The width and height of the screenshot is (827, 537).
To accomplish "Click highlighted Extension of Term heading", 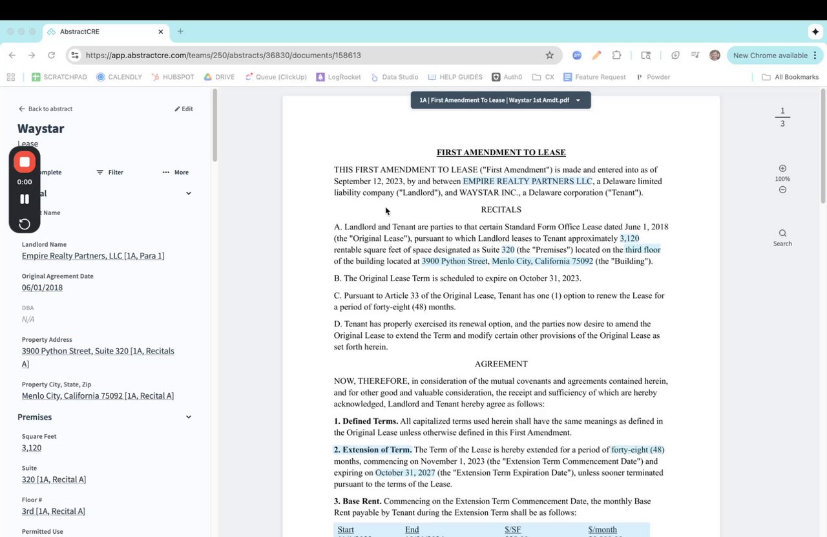I will click(x=373, y=450).
